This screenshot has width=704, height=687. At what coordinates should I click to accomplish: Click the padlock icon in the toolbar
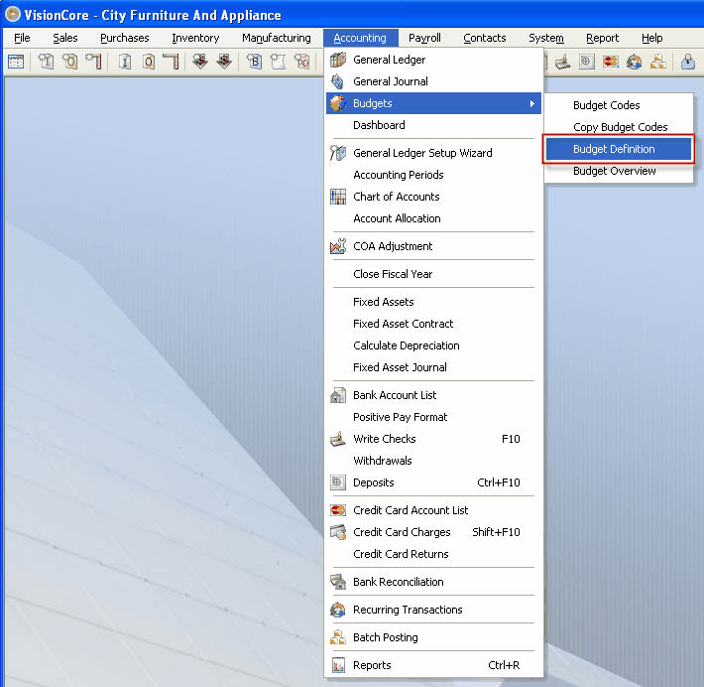(x=687, y=62)
